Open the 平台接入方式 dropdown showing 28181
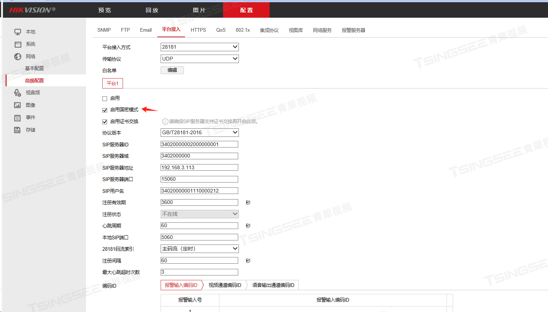 click(x=200, y=47)
